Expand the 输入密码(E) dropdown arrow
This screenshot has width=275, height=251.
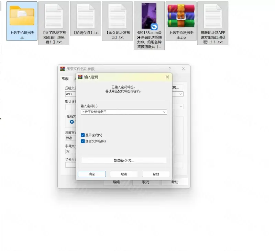click(164, 112)
